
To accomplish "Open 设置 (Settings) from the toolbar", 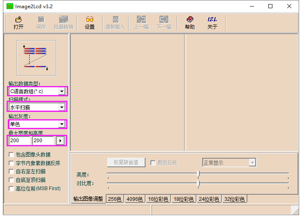I will pos(90,23).
